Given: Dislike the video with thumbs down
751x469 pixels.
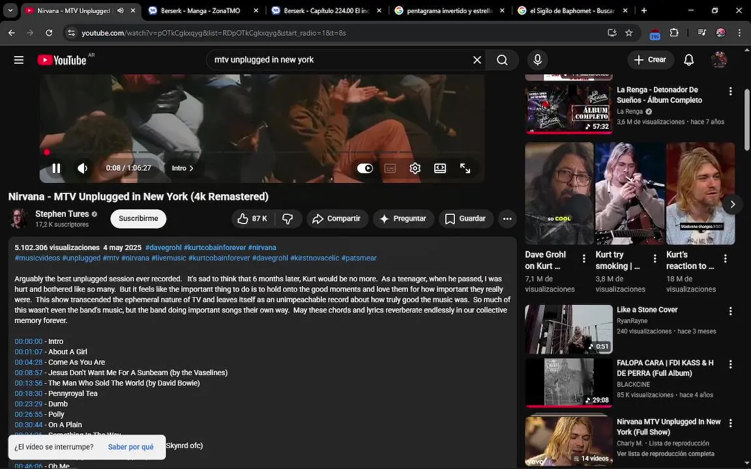Looking at the screenshot, I should click(287, 219).
